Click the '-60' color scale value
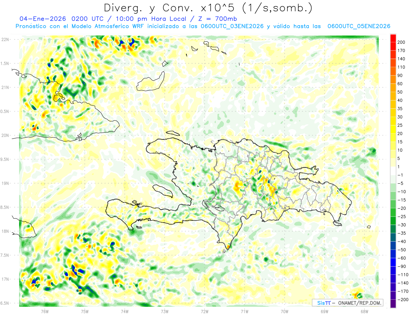Viewport: 409px width, 316px height. [402, 258]
